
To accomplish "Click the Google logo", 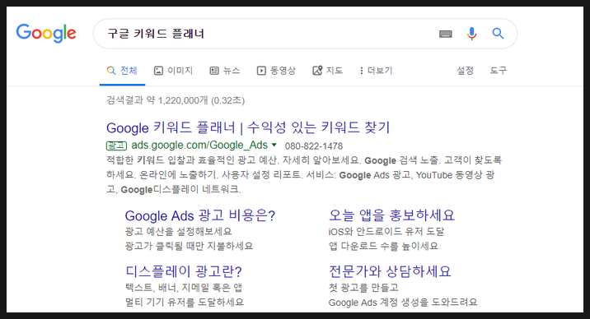I will [46, 34].
